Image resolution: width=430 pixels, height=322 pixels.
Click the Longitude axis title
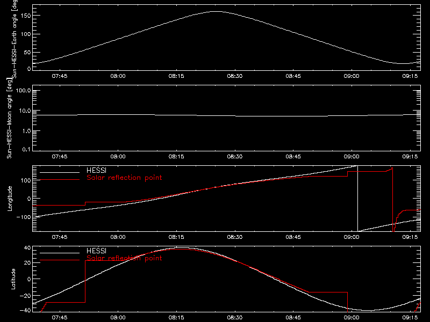point(10,199)
